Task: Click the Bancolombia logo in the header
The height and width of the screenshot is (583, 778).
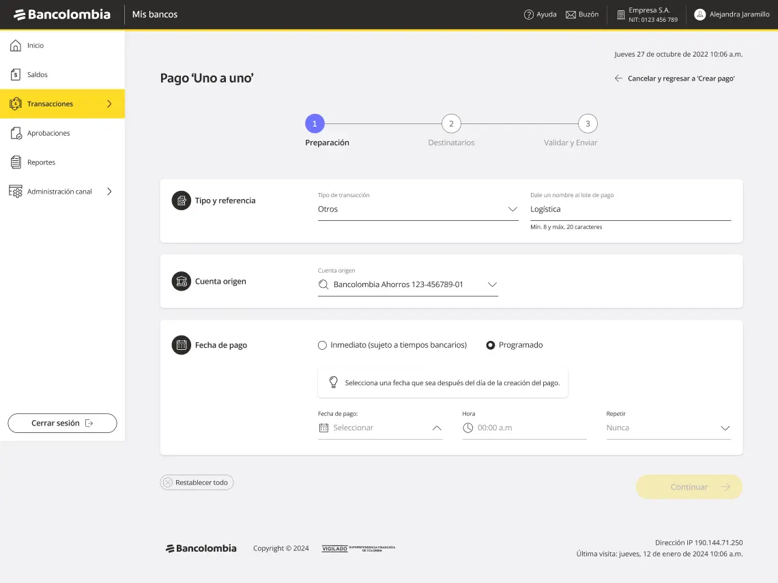Action: pyautogui.click(x=62, y=14)
